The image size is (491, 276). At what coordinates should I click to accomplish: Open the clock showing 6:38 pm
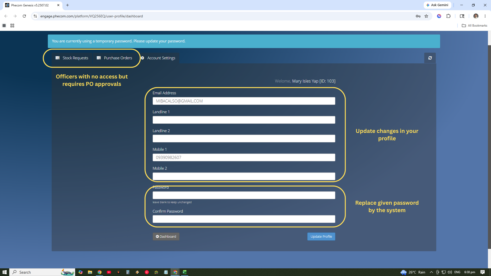point(470,272)
